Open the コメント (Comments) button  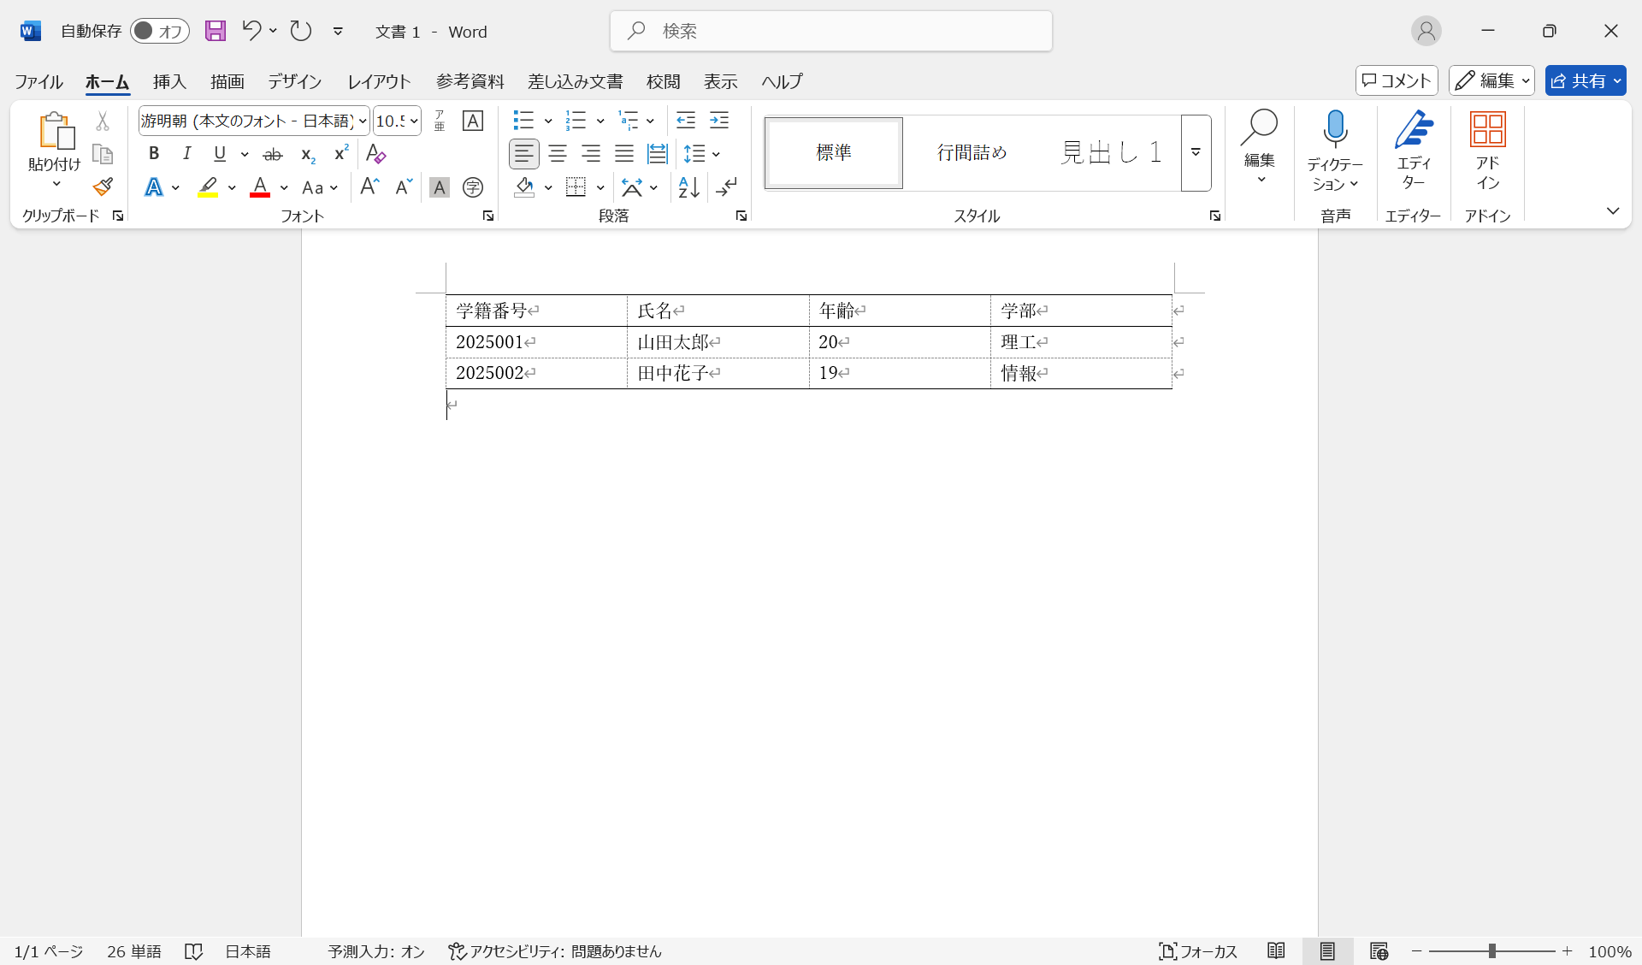(1396, 80)
